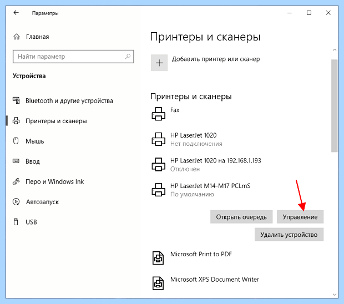Click the keyboard Ввод icon
Image resolution: width=344 pixels, height=304 pixels.
(x=16, y=161)
